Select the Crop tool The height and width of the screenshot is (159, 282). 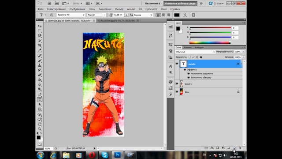pyautogui.click(x=40, y=45)
